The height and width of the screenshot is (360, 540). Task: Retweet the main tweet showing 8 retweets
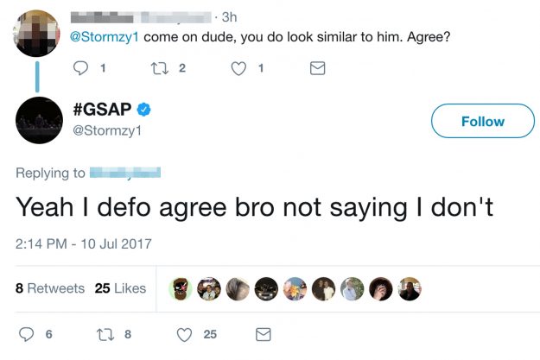(105, 334)
